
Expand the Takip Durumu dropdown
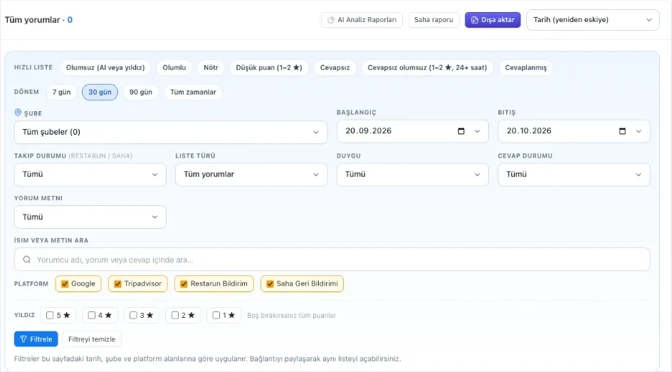click(x=90, y=175)
